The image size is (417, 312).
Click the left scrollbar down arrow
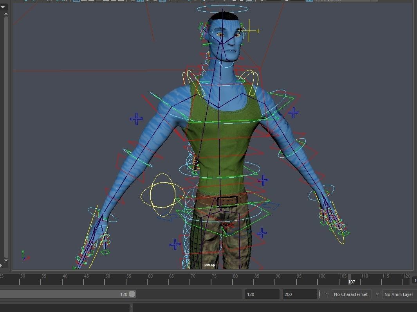pyautogui.click(x=6, y=260)
